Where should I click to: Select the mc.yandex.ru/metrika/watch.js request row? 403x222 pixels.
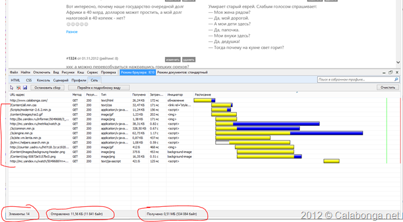[204, 124]
